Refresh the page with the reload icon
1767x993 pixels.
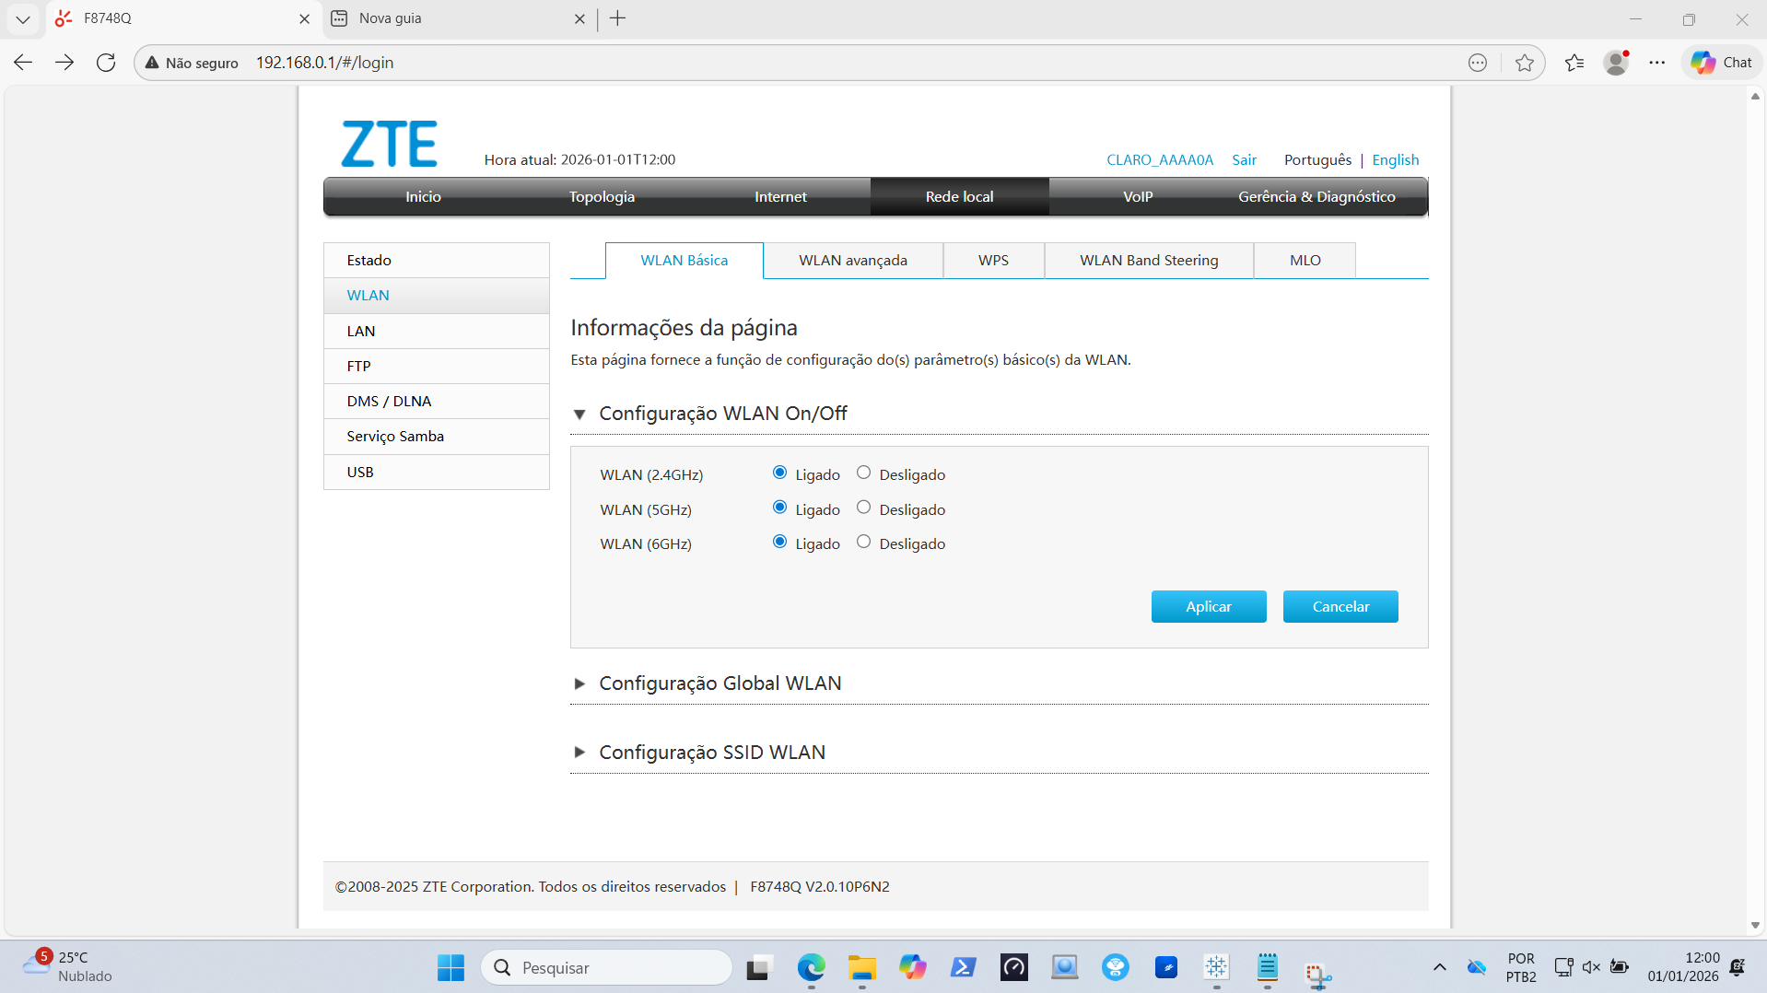pos(106,62)
